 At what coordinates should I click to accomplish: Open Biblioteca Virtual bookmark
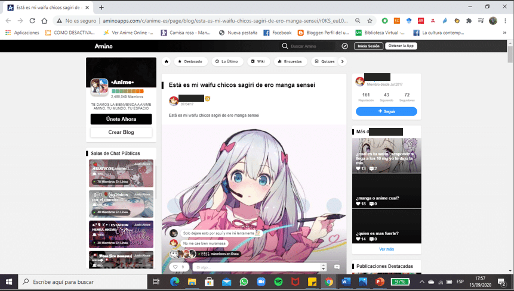click(x=380, y=33)
